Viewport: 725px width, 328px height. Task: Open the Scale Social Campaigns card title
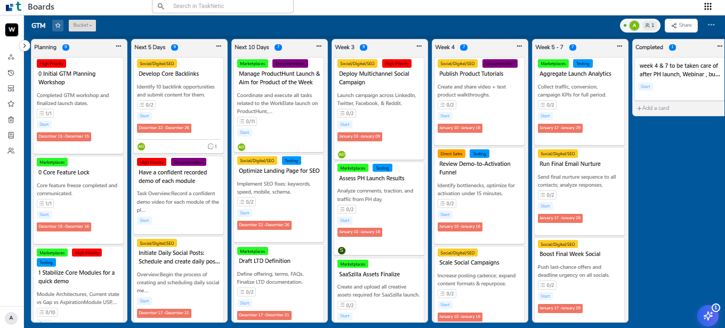point(469,262)
